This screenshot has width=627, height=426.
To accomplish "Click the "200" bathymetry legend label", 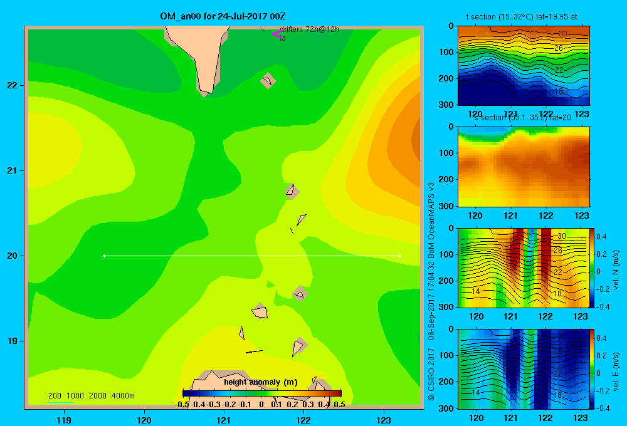I will (x=55, y=396).
